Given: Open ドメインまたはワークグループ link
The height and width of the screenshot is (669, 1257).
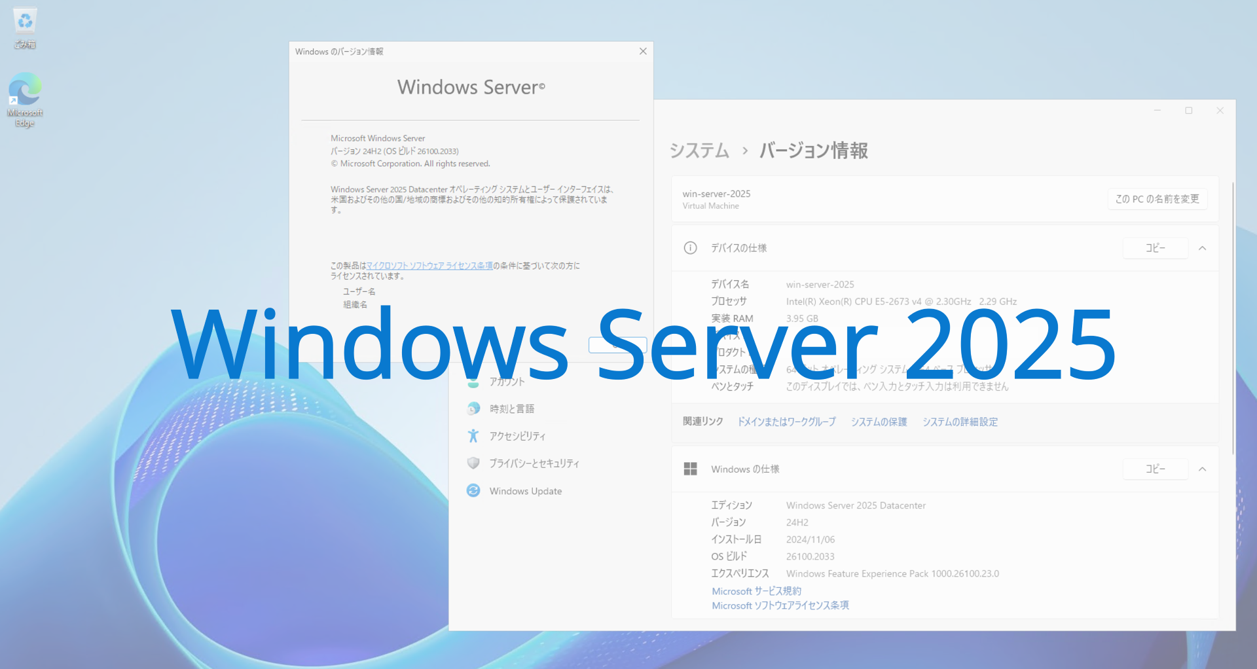Looking at the screenshot, I should pos(787,422).
